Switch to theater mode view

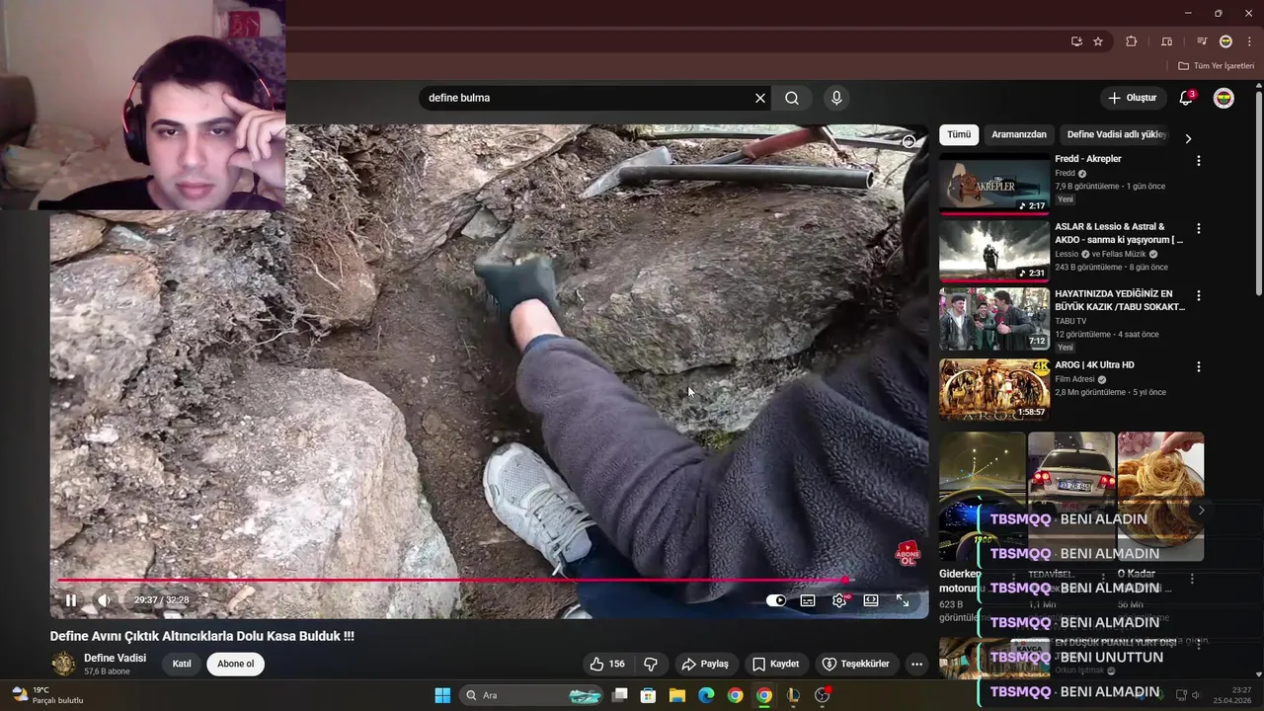(871, 599)
